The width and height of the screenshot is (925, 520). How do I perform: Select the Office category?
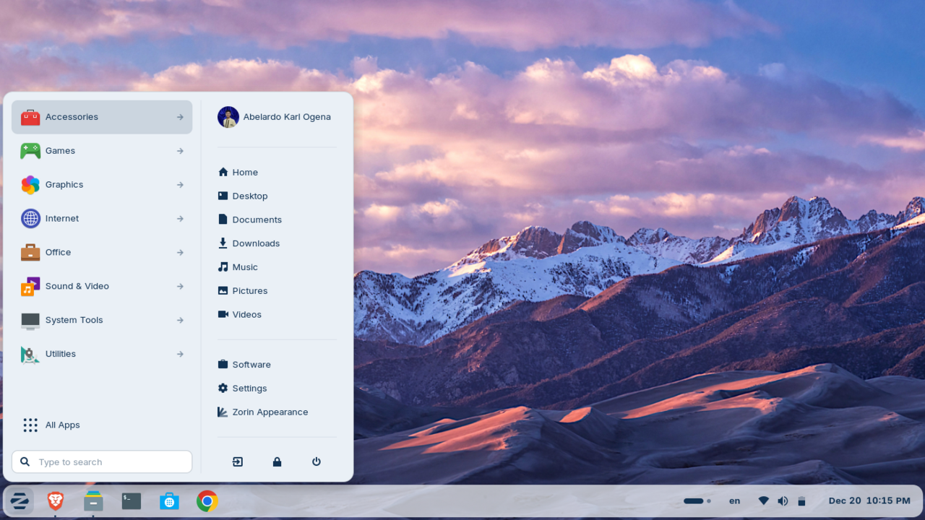click(x=59, y=252)
